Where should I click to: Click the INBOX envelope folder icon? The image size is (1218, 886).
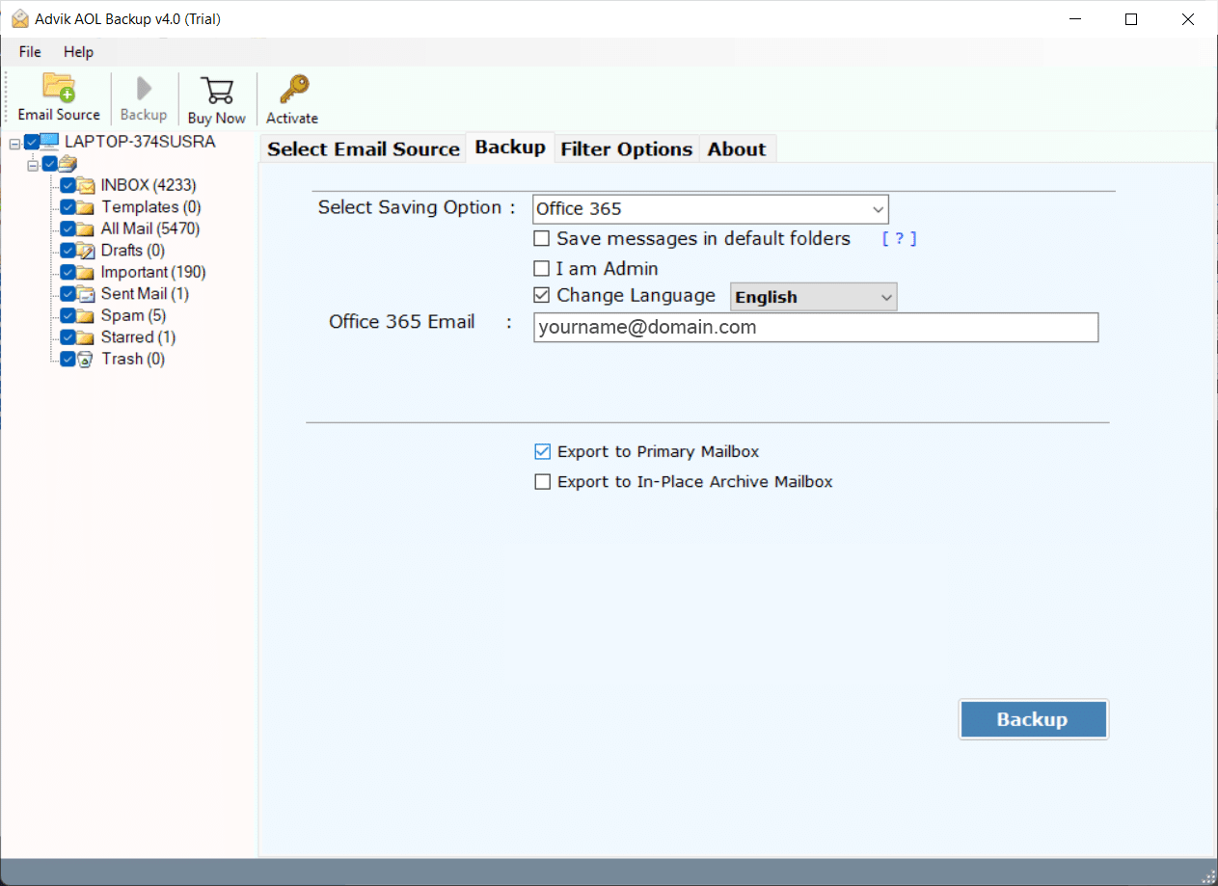click(86, 185)
